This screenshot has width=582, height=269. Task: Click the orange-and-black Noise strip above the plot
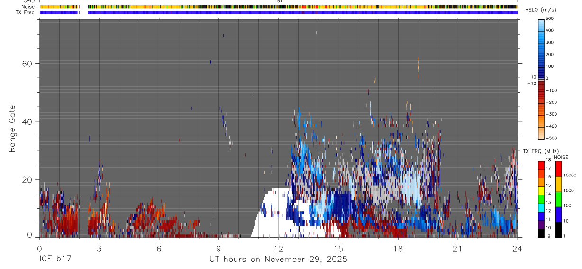(x=279, y=7)
